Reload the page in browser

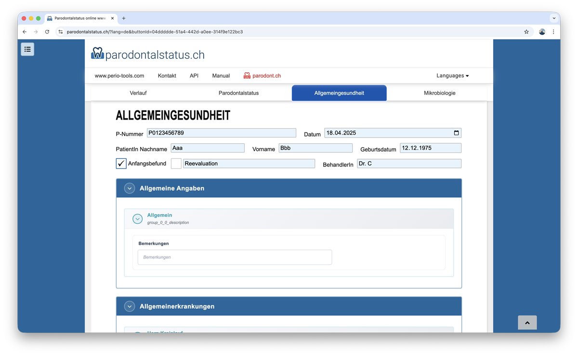pos(47,32)
